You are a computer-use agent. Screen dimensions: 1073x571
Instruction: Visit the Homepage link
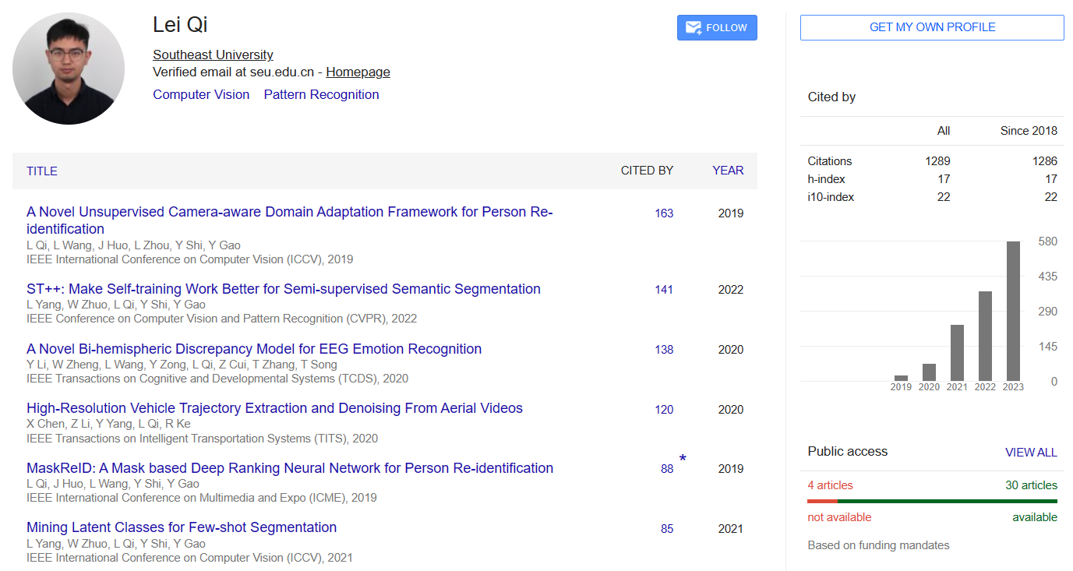(x=358, y=72)
